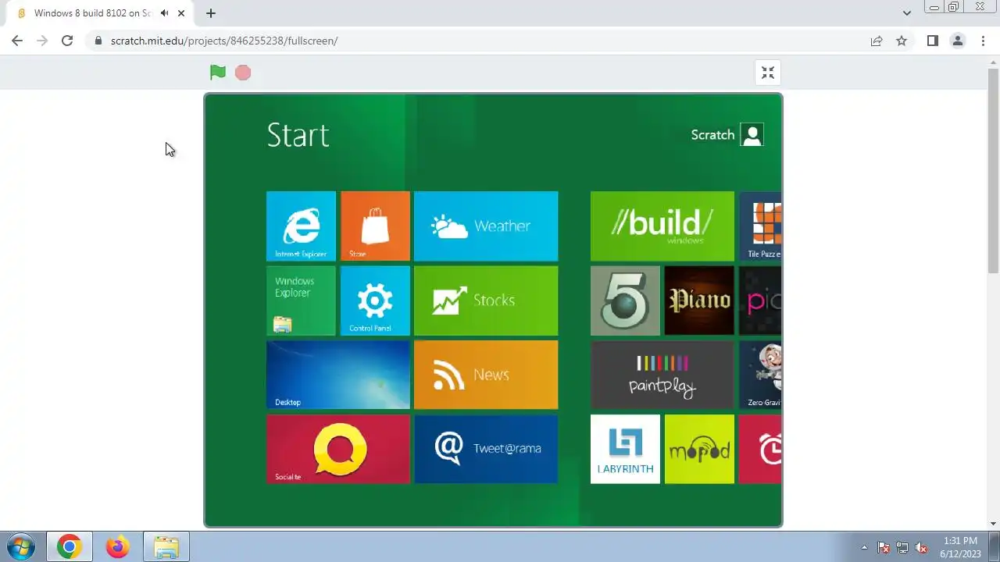
Task: Show hidden tray icons arrow
Action: 864,547
